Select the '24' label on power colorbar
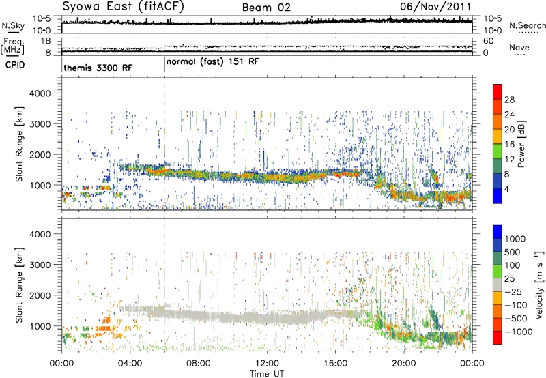Viewport: 546px width, 378px height. click(509, 115)
